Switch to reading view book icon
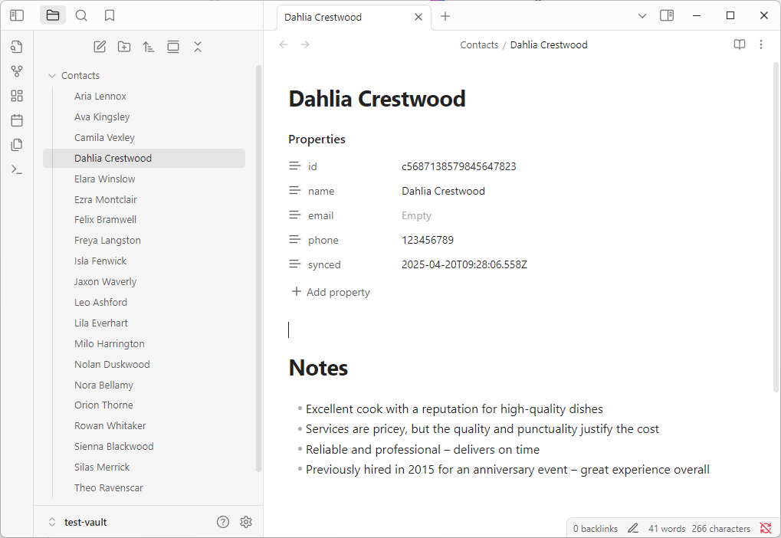 click(740, 44)
